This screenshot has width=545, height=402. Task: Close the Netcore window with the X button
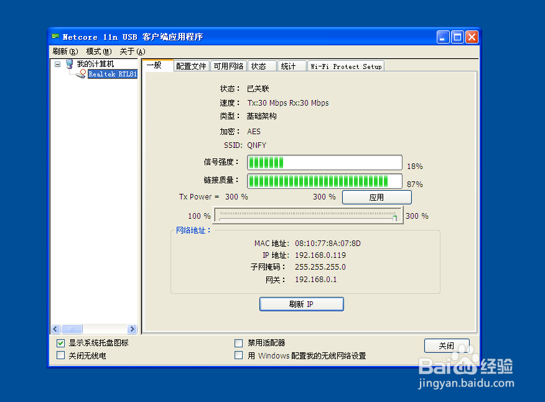click(472, 37)
